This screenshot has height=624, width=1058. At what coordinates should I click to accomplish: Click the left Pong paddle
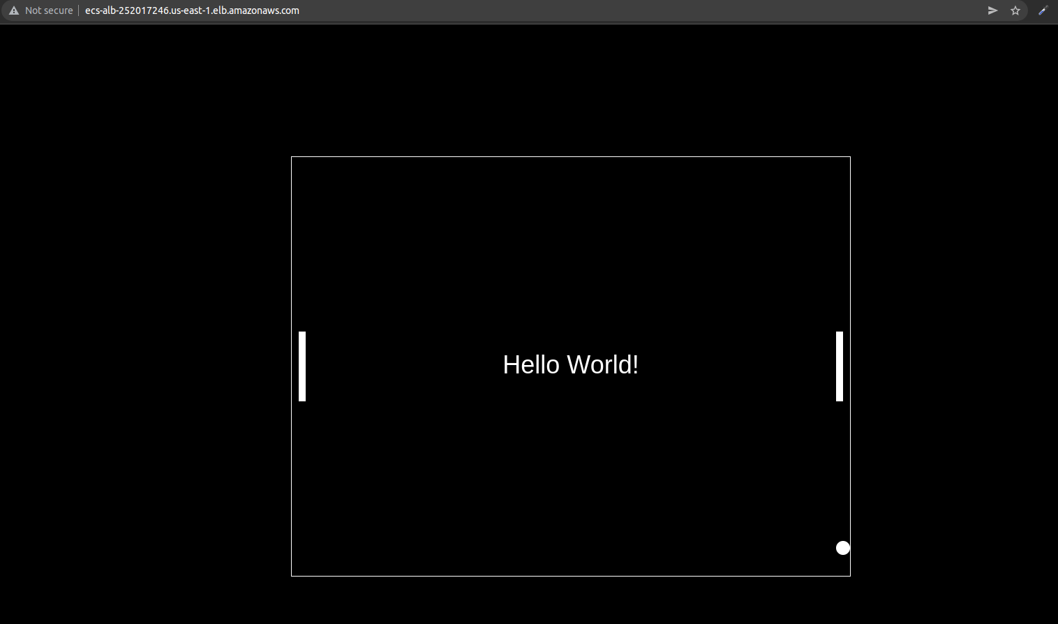coord(302,366)
